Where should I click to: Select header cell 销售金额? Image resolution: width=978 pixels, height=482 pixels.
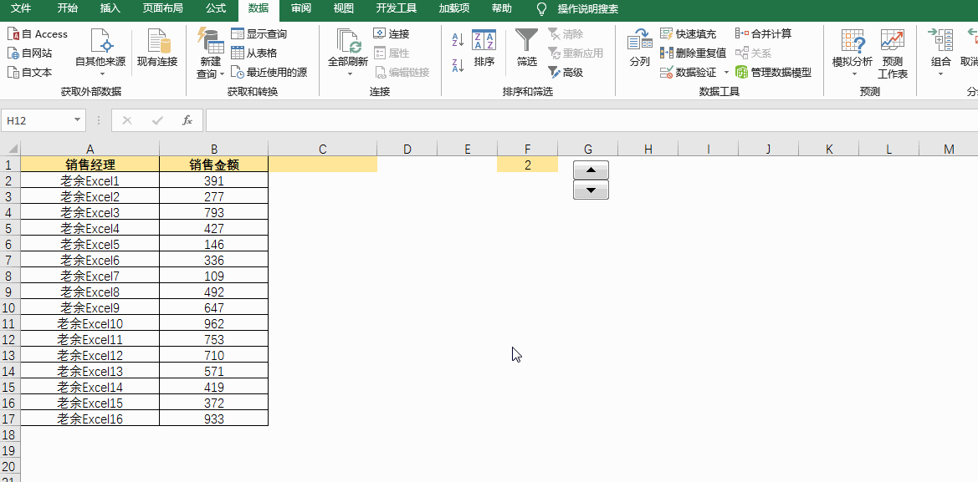[x=214, y=165]
